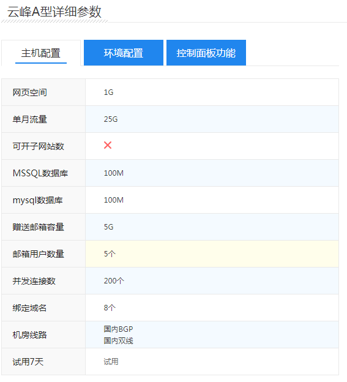This screenshot has width=347, height=382.
Task: Click the 200个 connections value
Action: (114, 280)
